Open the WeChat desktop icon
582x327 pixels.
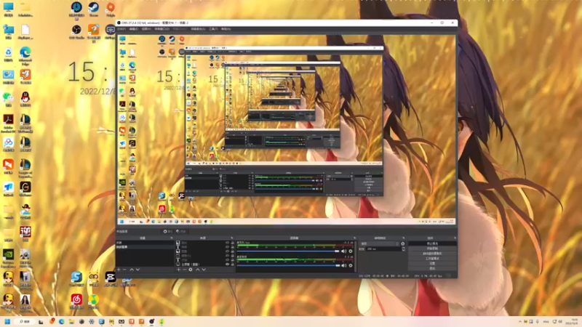click(x=8, y=99)
